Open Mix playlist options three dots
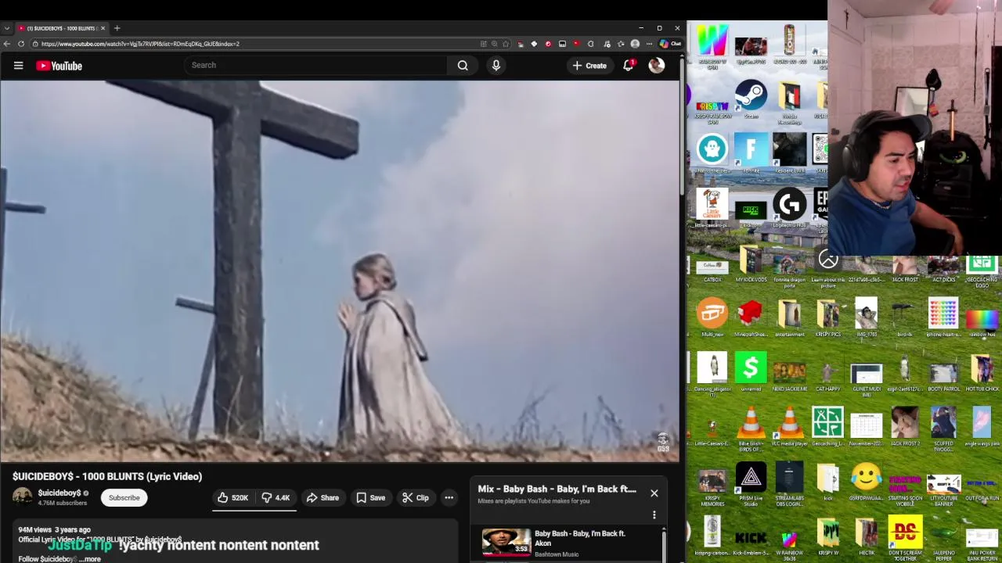 [654, 515]
